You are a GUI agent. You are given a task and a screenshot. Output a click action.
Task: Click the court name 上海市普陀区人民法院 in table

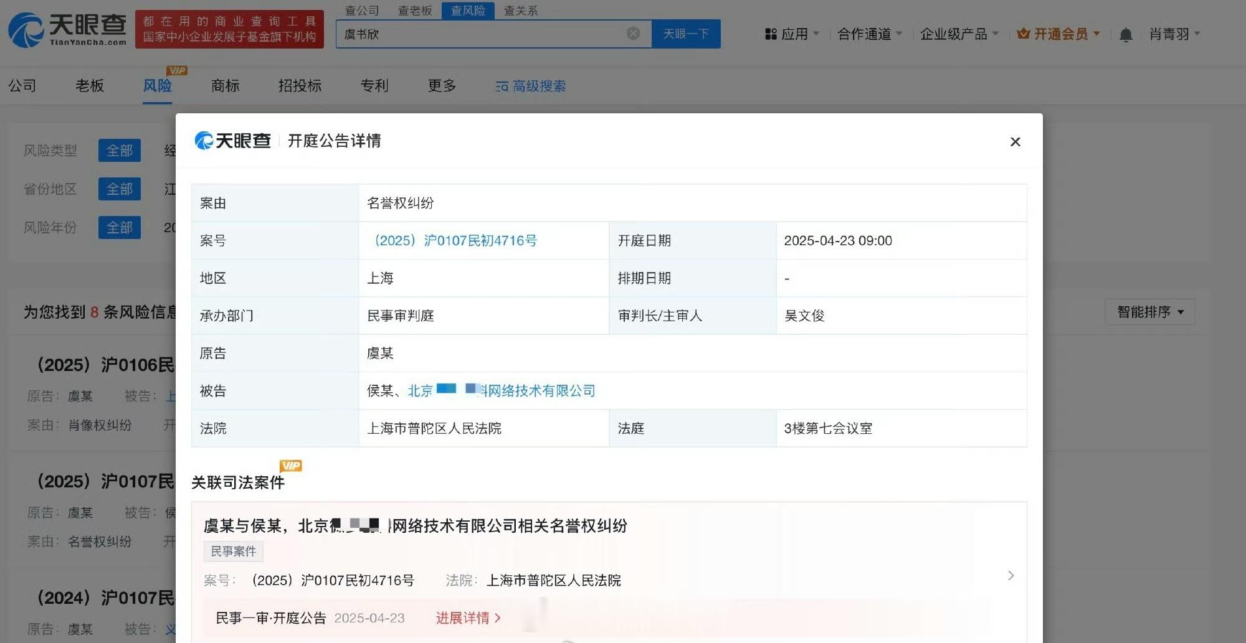tap(434, 429)
